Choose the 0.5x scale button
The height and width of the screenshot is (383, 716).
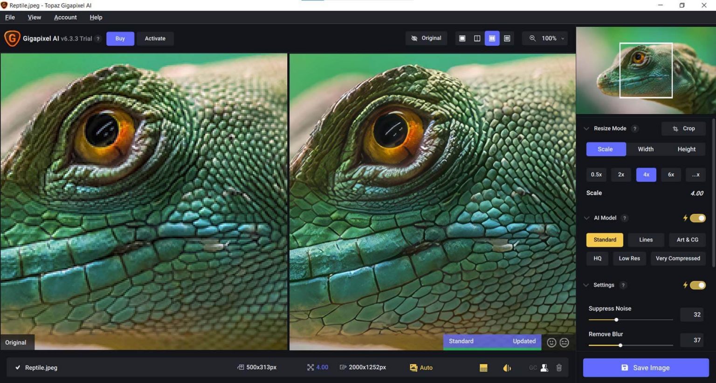(596, 175)
